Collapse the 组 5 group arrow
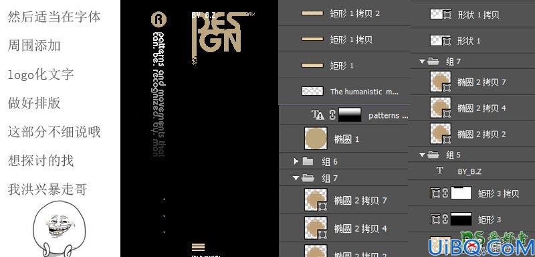 tap(423, 155)
